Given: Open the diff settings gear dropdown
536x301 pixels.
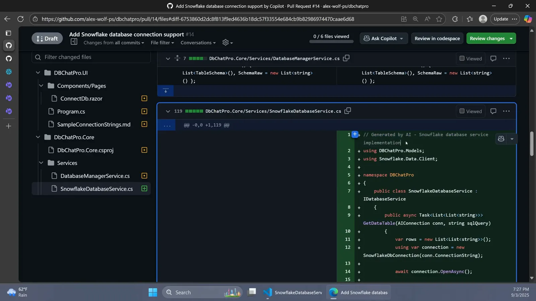Looking at the screenshot, I should point(227,42).
